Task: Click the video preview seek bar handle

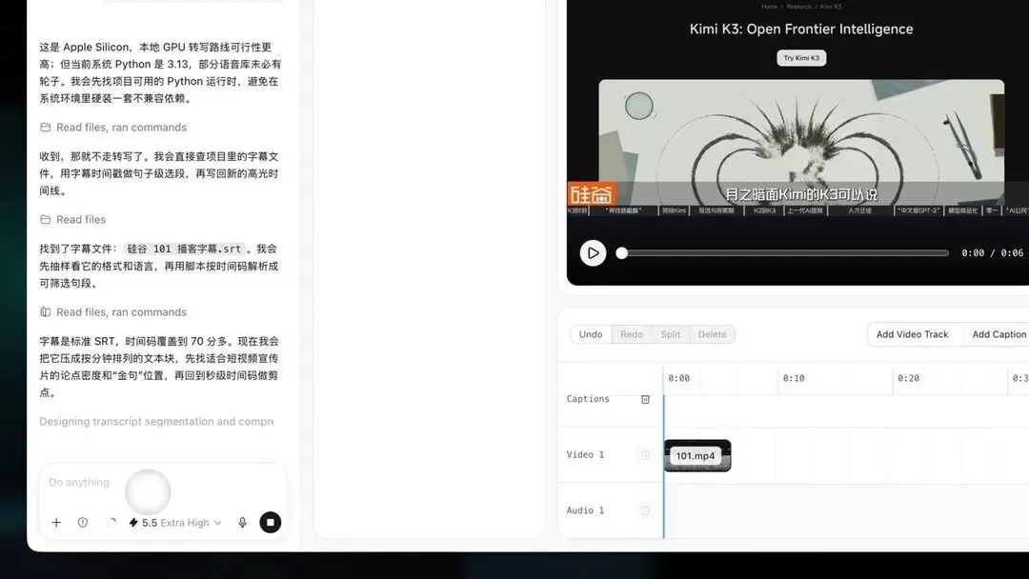Action: point(621,253)
